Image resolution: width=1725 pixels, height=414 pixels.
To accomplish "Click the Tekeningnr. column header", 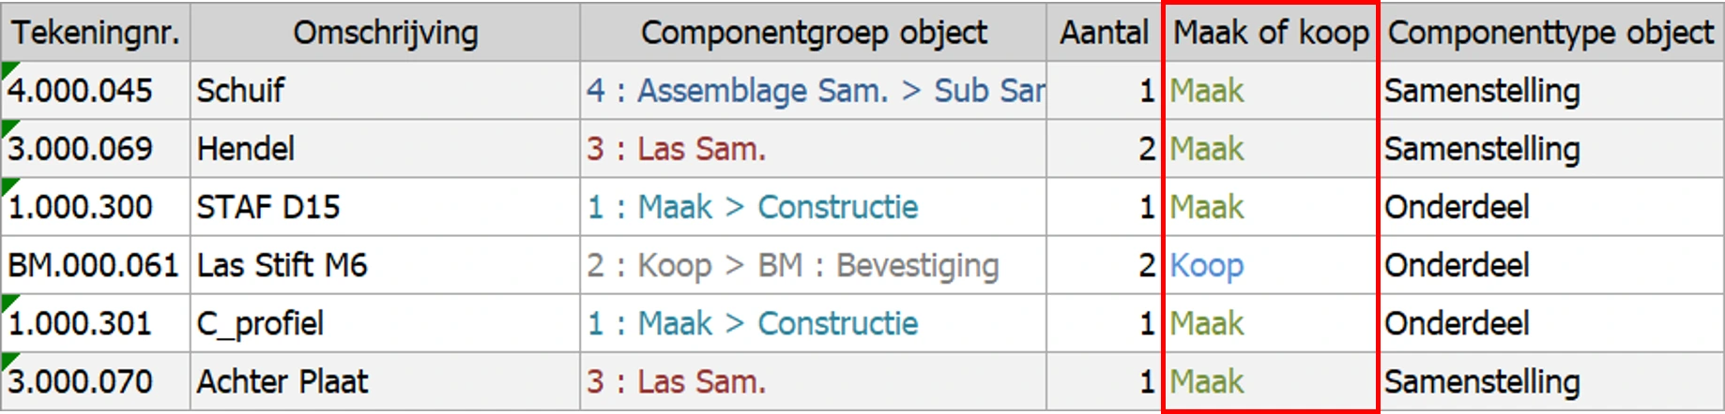I will coord(95,33).
